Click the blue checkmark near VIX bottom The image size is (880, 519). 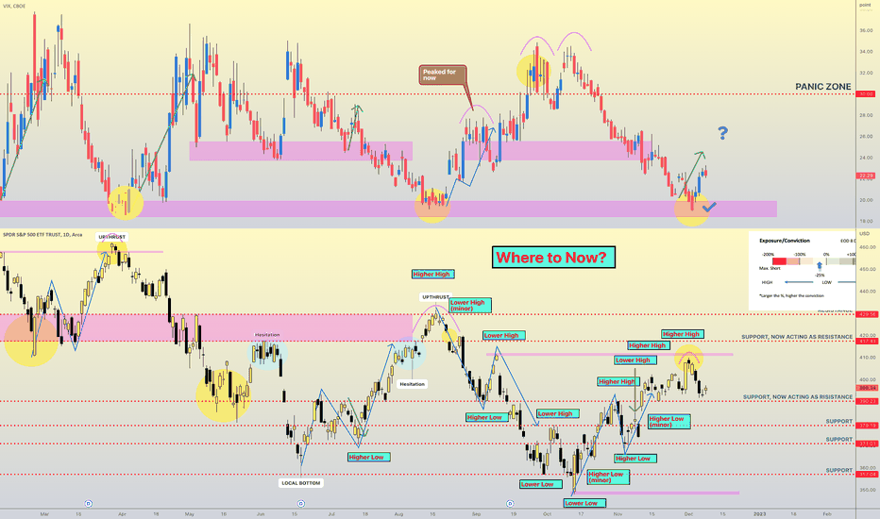[x=709, y=207]
